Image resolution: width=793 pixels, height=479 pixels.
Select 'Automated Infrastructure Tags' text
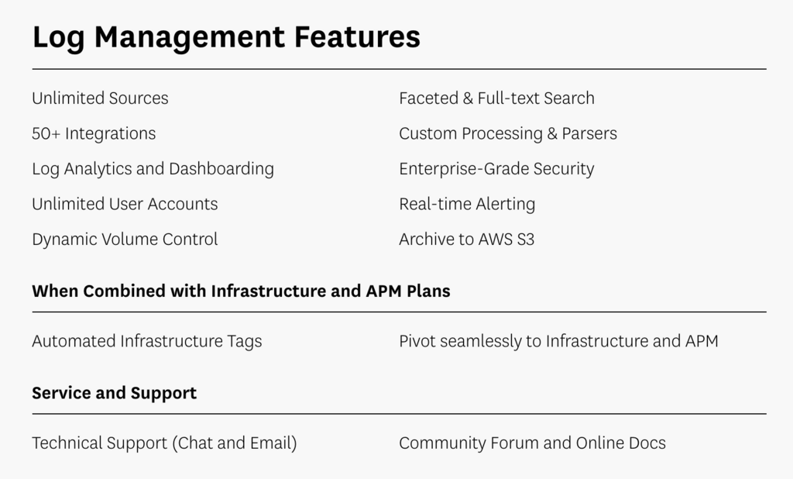pyautogui.click(x=146, y=341)
